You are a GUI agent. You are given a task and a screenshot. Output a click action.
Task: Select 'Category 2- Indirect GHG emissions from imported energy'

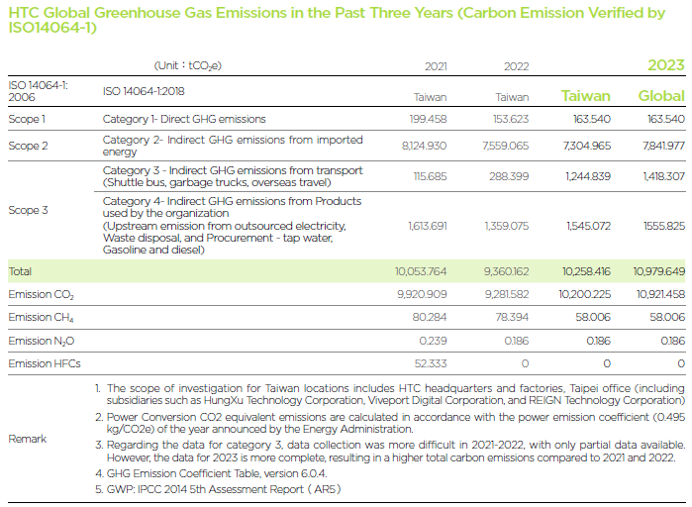(233, 146)
